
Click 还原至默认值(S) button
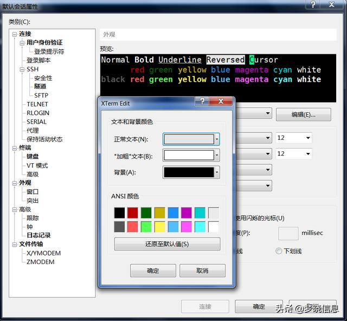168,244
